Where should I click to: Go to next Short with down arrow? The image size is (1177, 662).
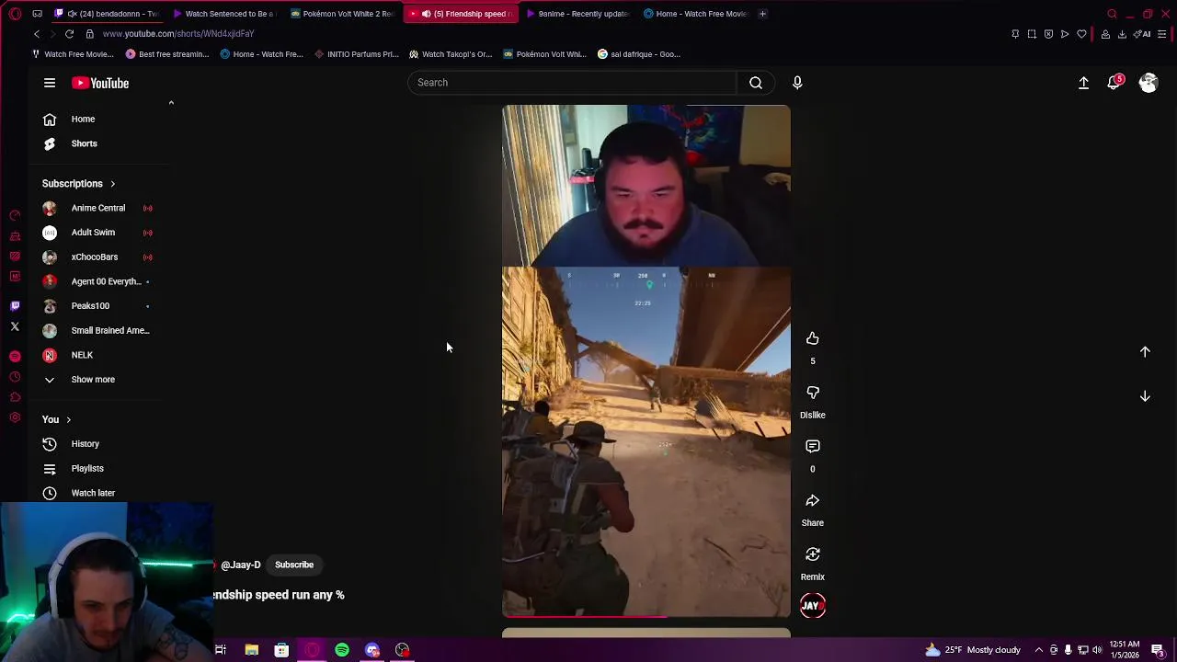point(1145,396)
